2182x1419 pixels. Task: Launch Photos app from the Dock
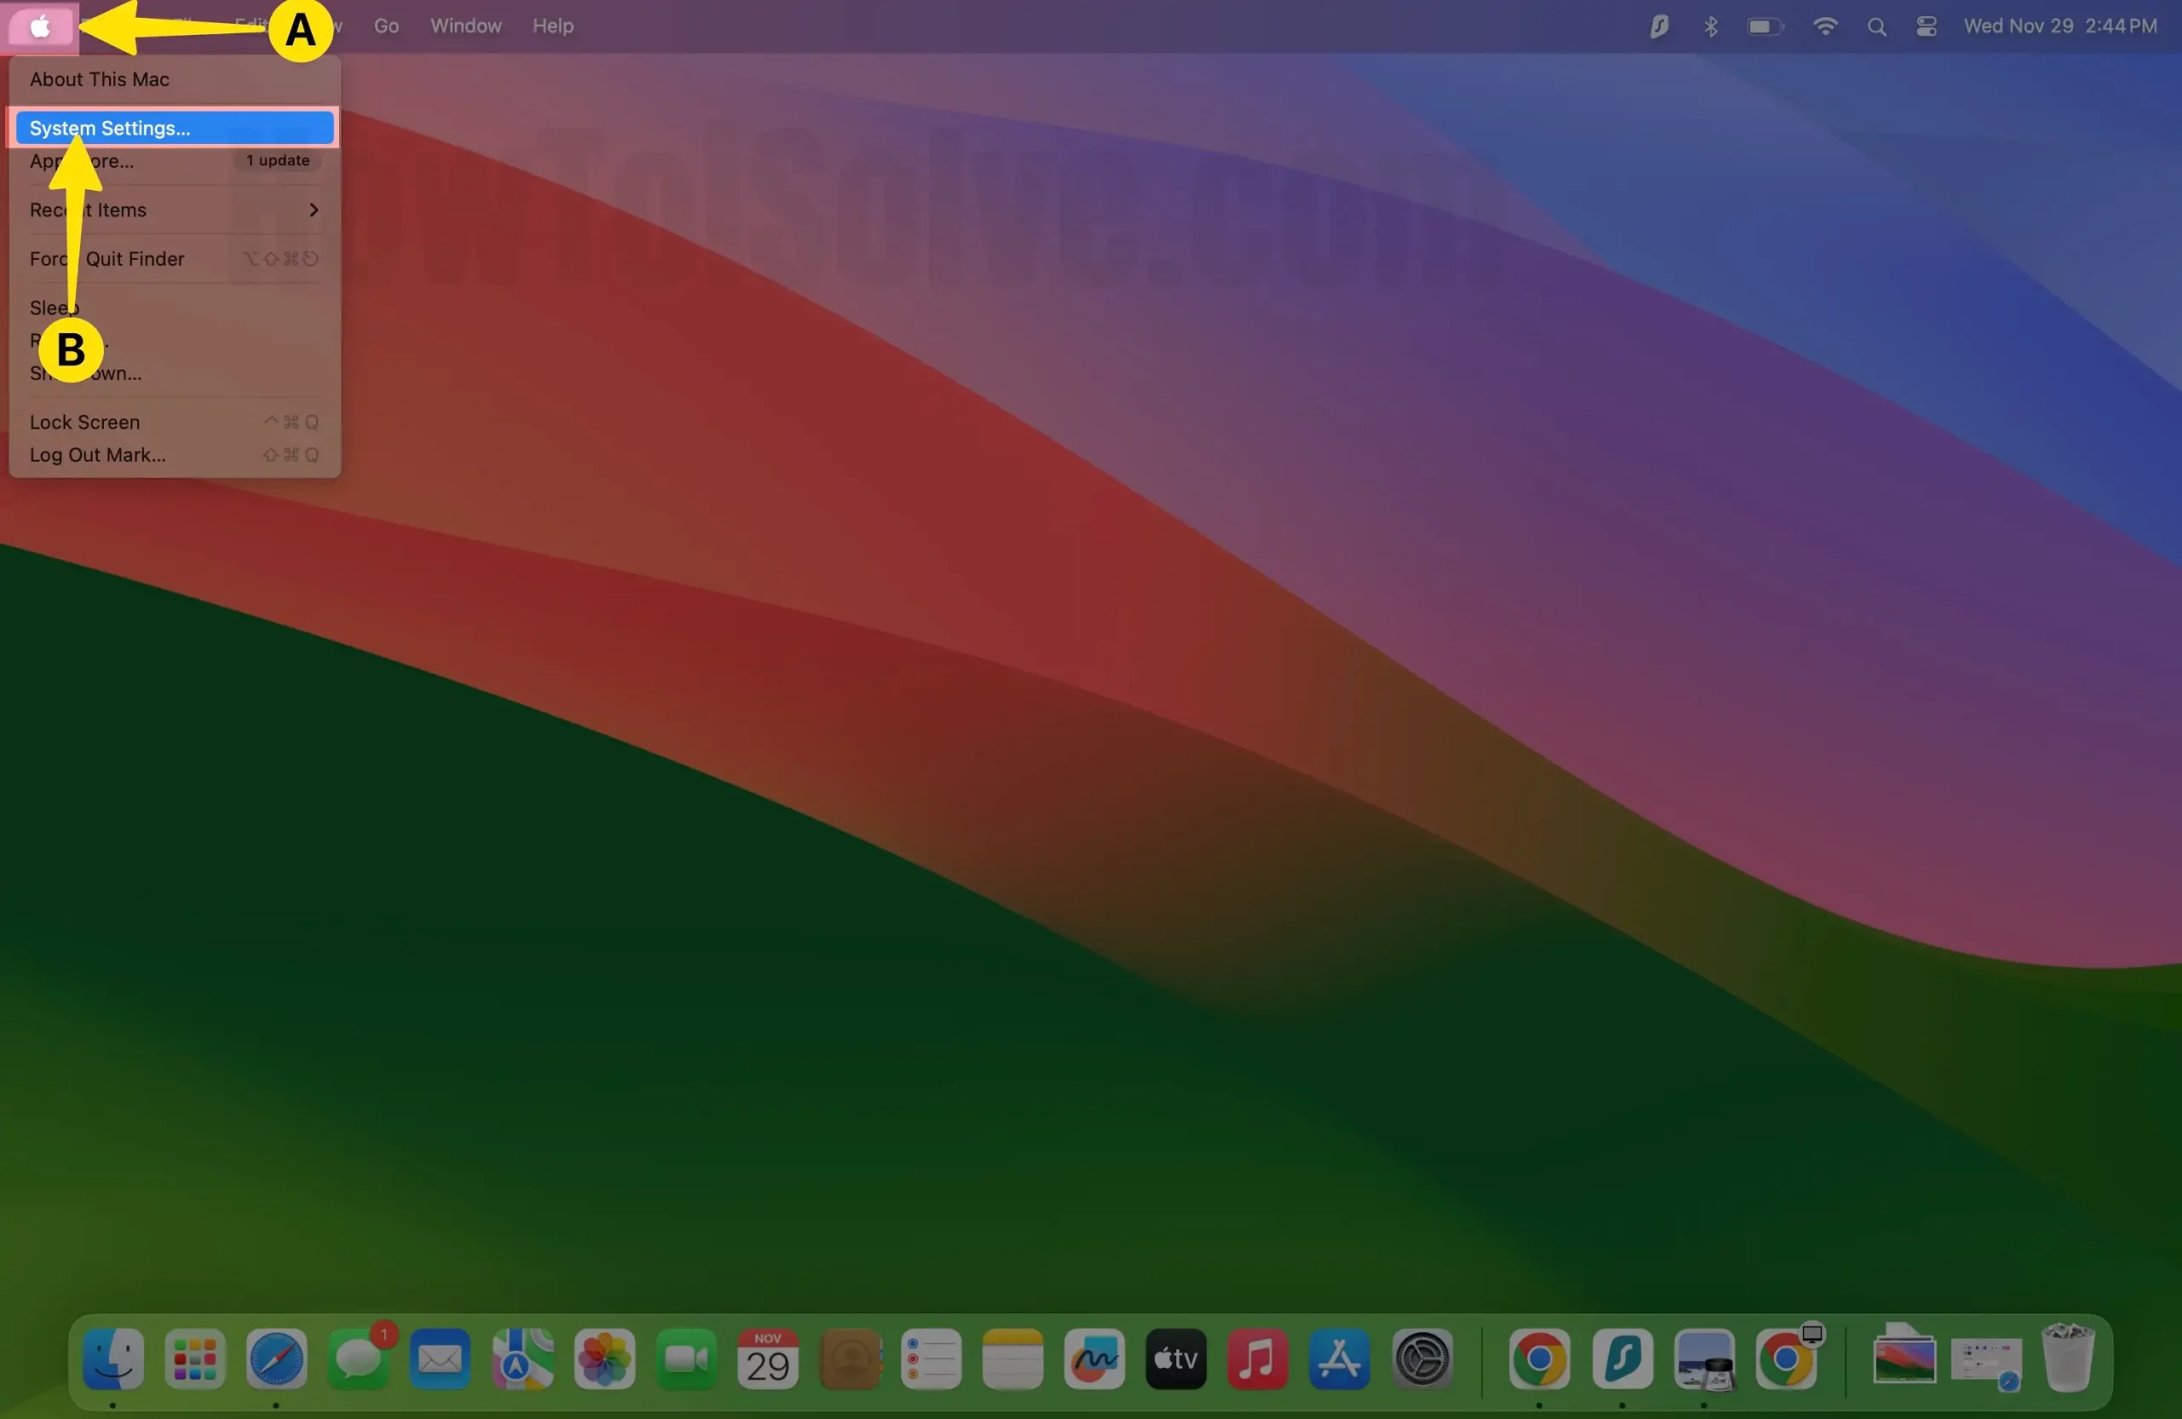tap(604, 1358)
